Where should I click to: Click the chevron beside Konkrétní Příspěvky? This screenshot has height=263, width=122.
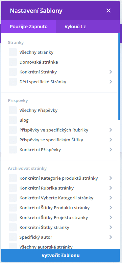pos(110,150)
